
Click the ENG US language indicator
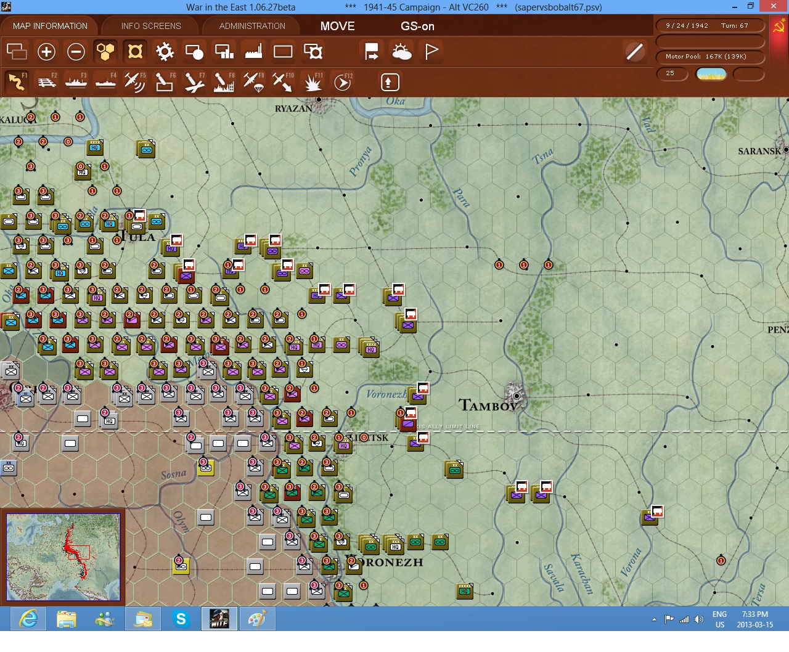pyautogui.click(x=719, y=619)
